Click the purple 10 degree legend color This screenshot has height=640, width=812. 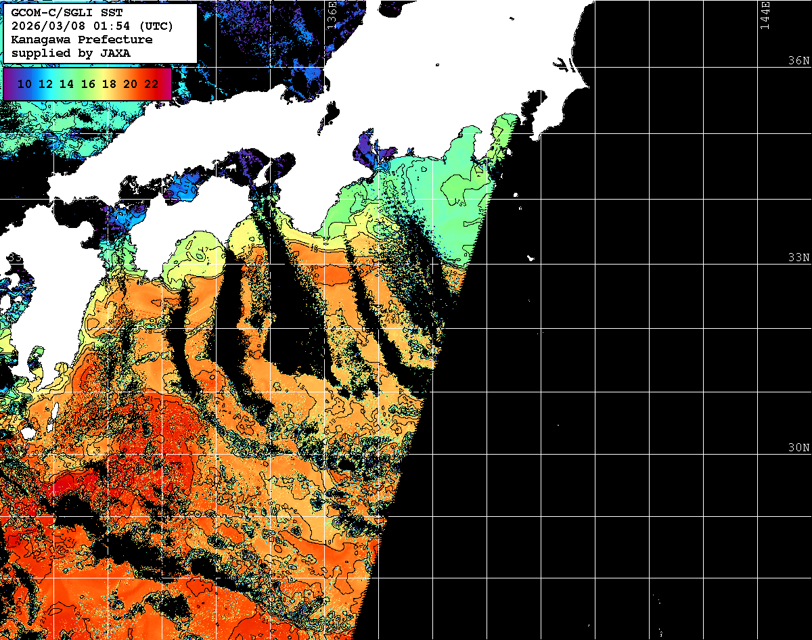tap(24, 84)
